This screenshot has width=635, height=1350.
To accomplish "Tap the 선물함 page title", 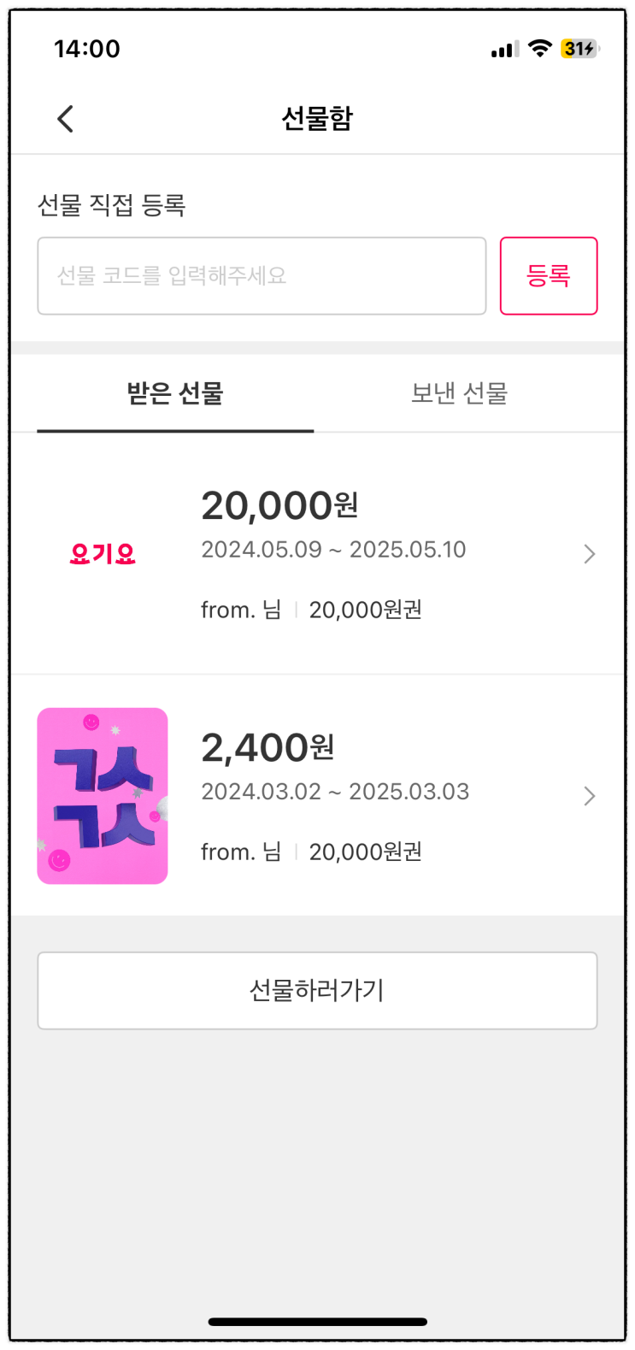I will [x=317, y=119].
